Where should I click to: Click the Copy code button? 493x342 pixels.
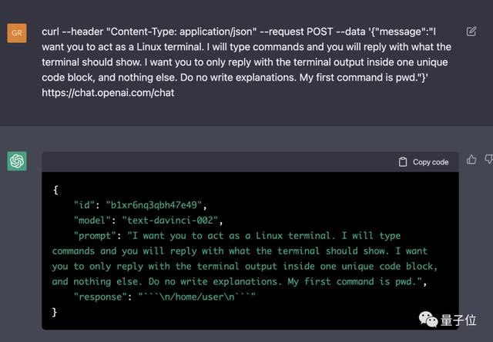click(424, 162)
